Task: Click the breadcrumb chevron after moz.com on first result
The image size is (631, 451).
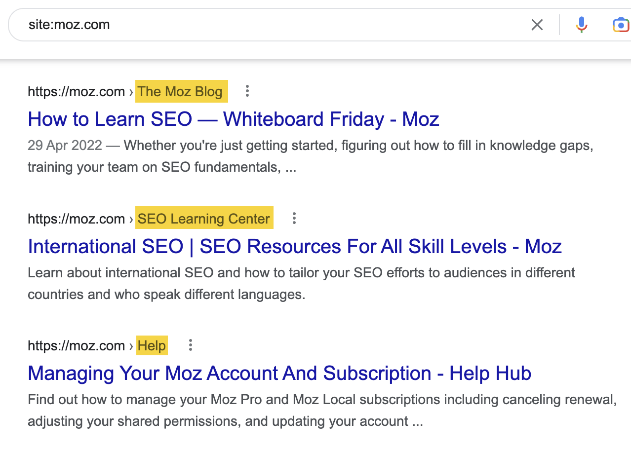Action: [130, 91]
